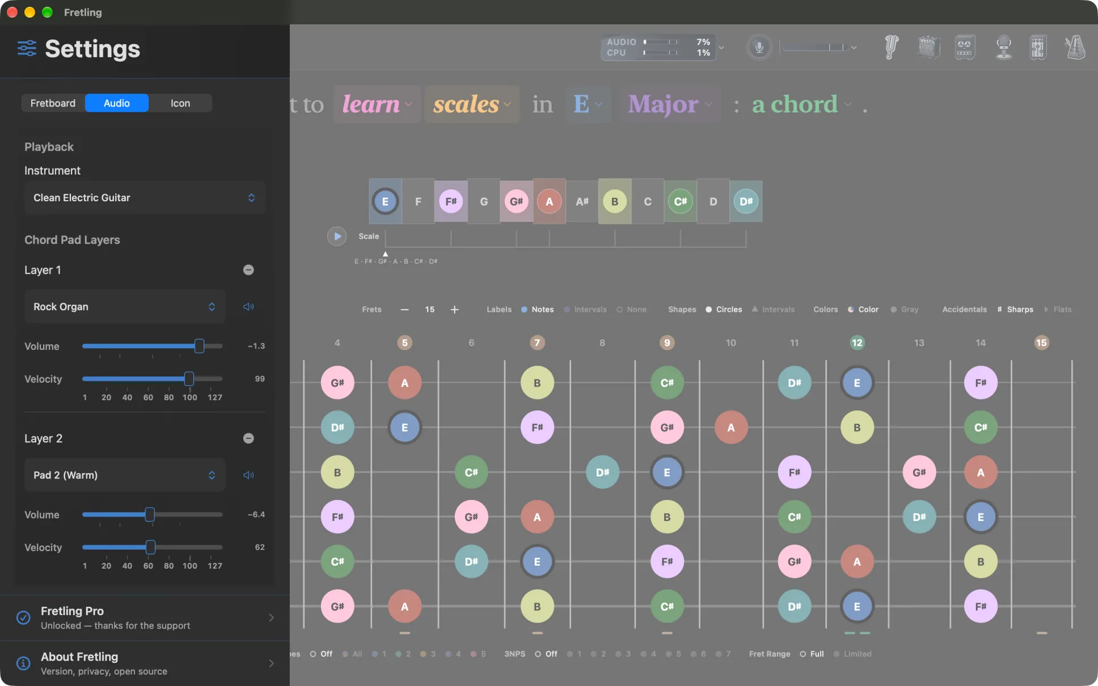Select the Intervals labels option
Viewport: 1098px width, 686px height.
[x=585, y=310]
